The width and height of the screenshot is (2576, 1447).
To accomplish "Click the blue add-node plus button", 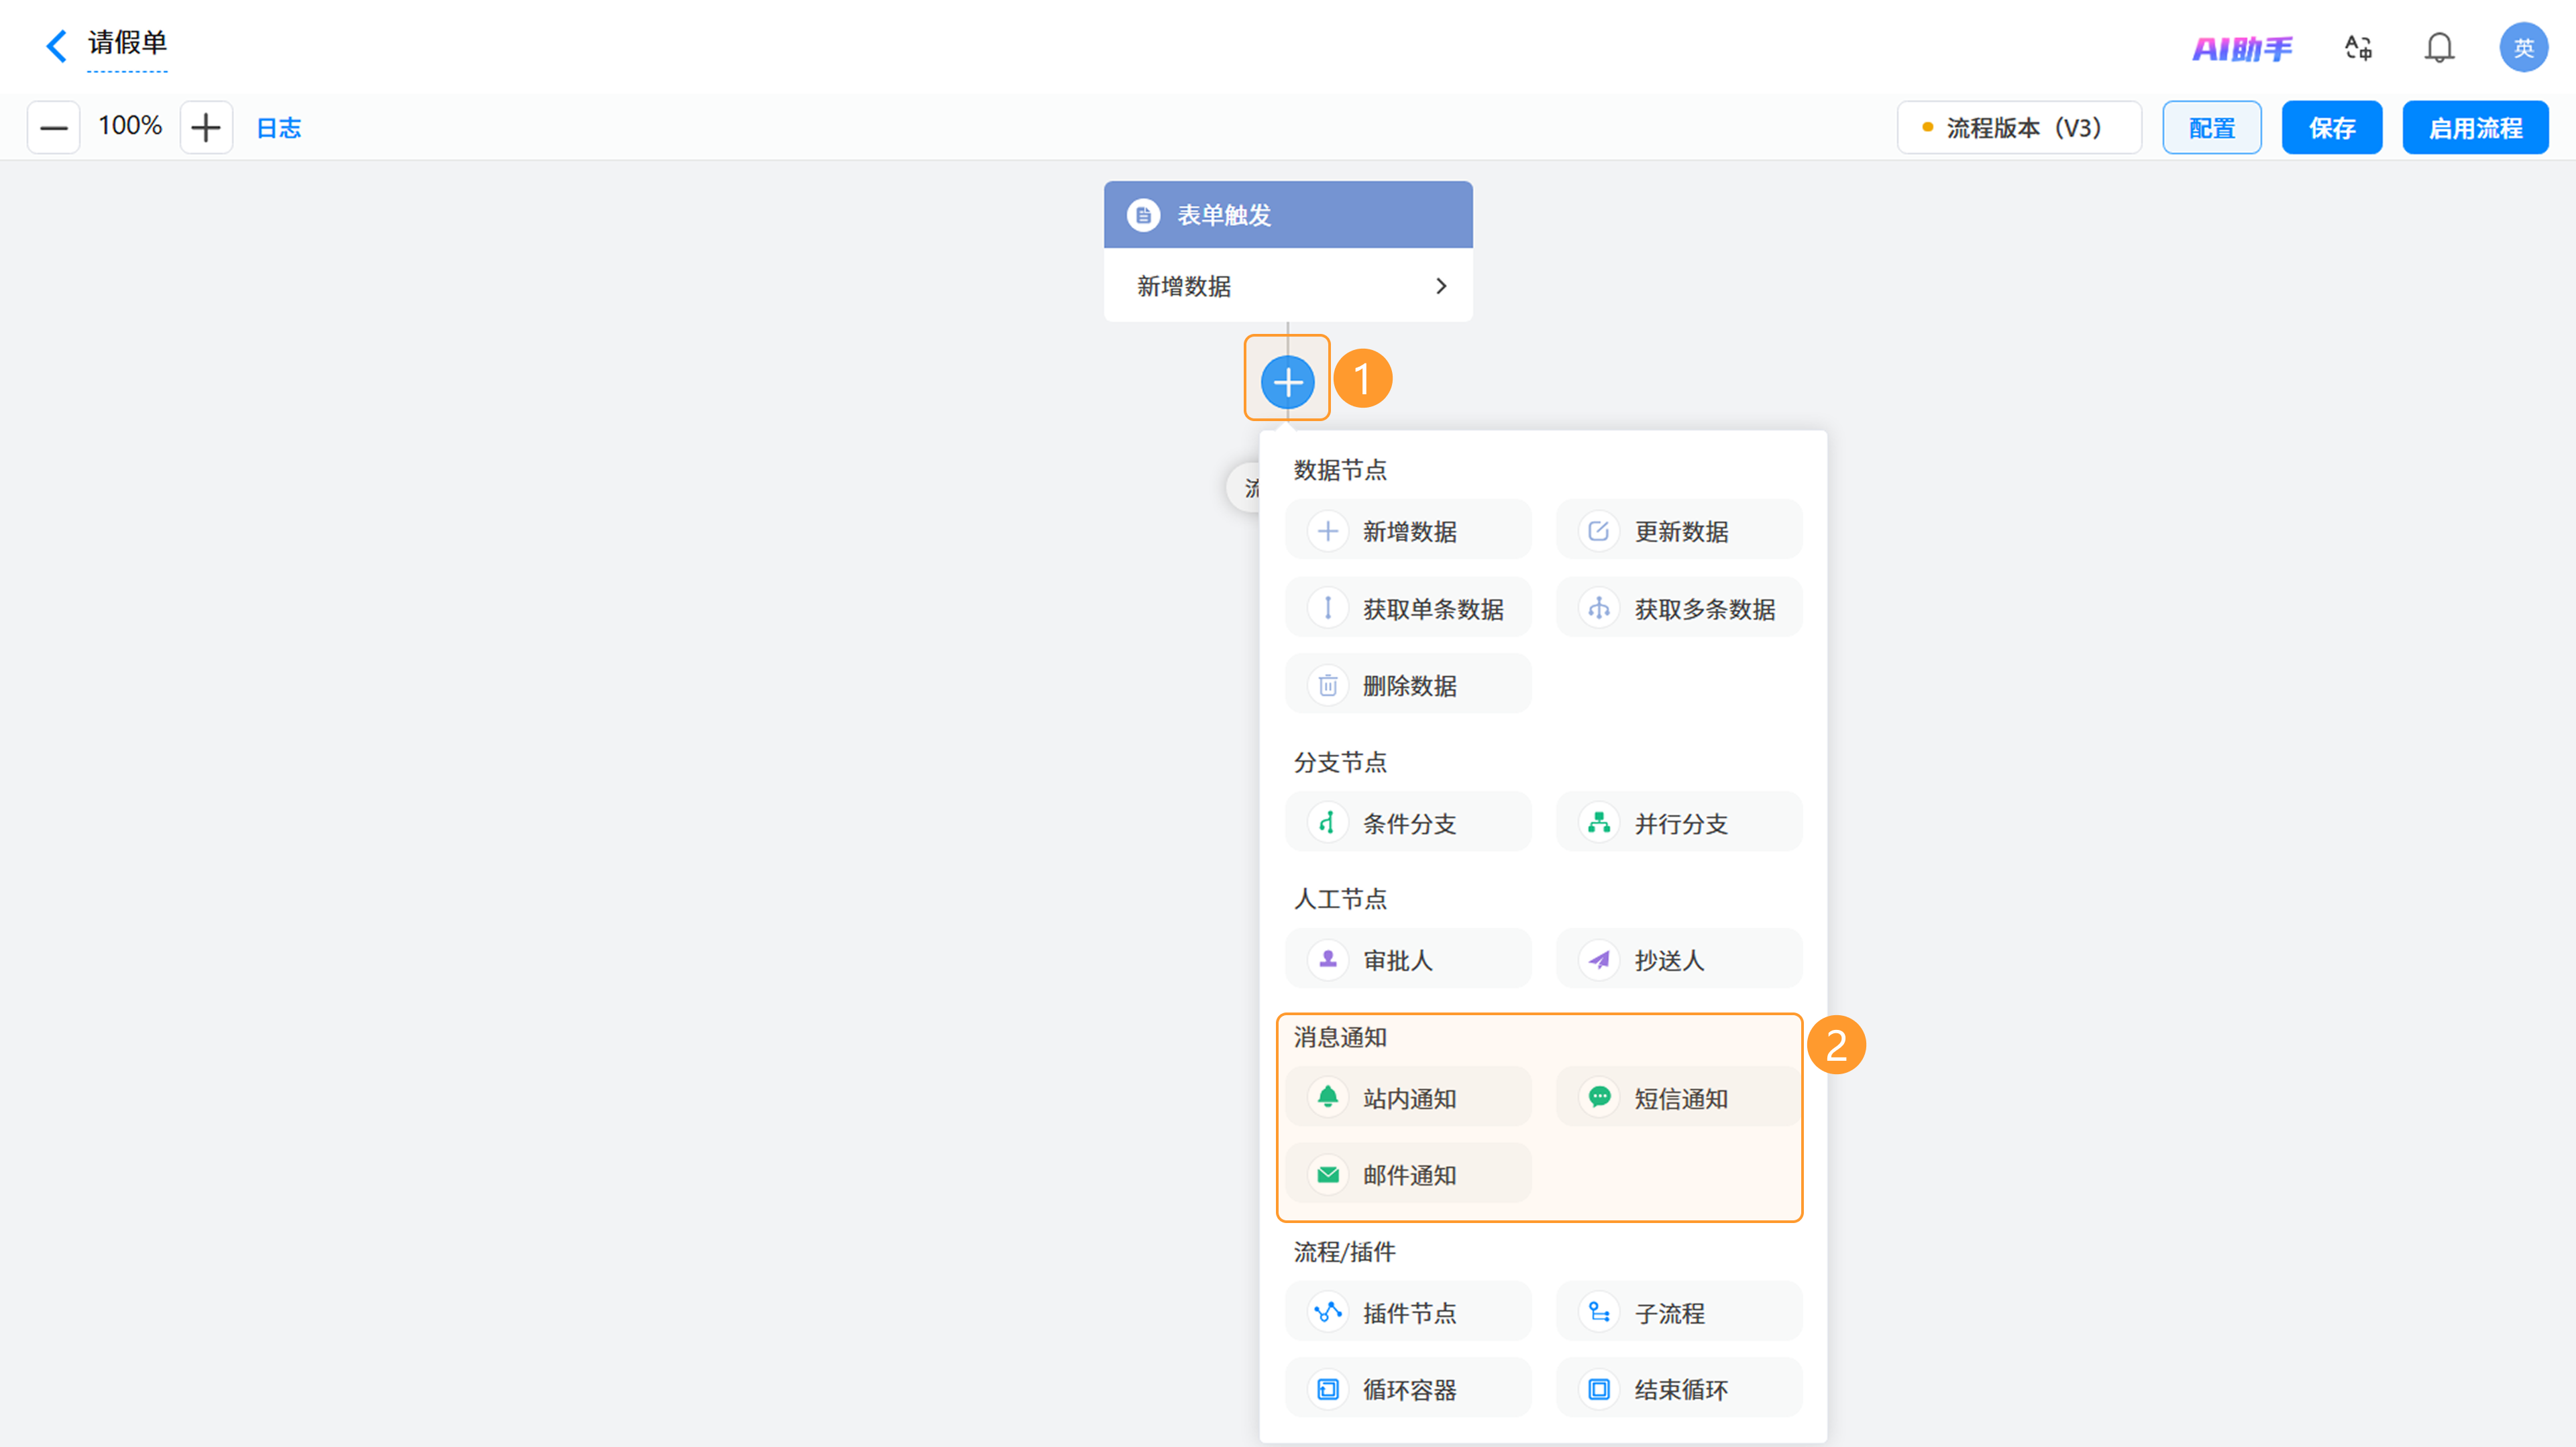I will (1287, 382).
